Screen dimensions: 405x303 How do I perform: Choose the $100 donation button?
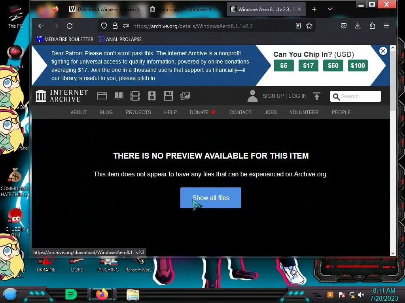coord(358,65)
